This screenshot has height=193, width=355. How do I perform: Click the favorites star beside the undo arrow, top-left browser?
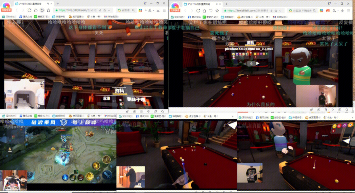coord(48,10)
